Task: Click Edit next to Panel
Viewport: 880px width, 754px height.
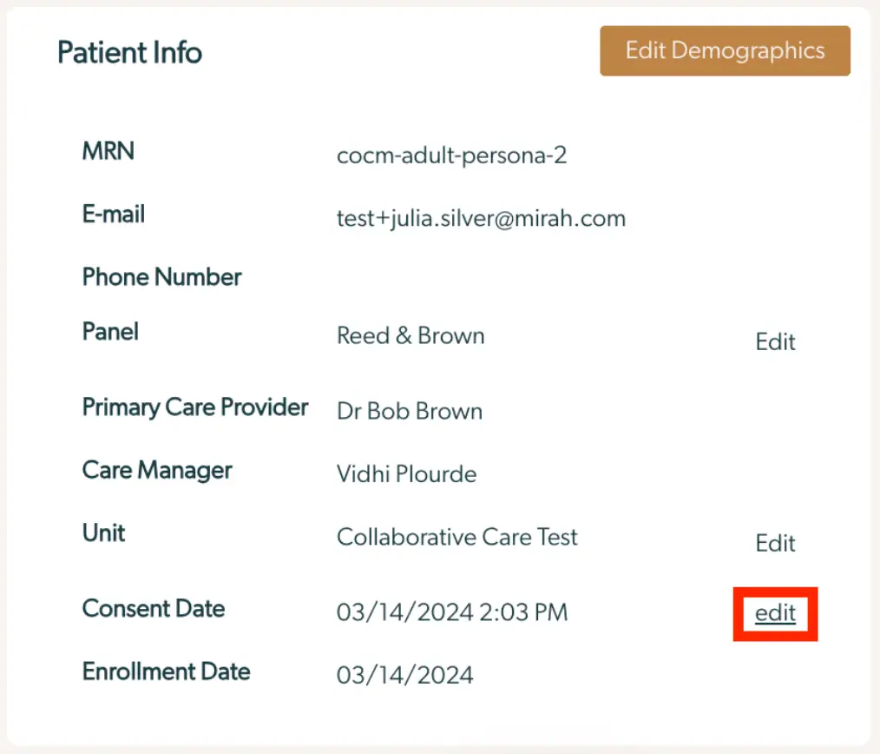Action: click(x=775, y=341)
